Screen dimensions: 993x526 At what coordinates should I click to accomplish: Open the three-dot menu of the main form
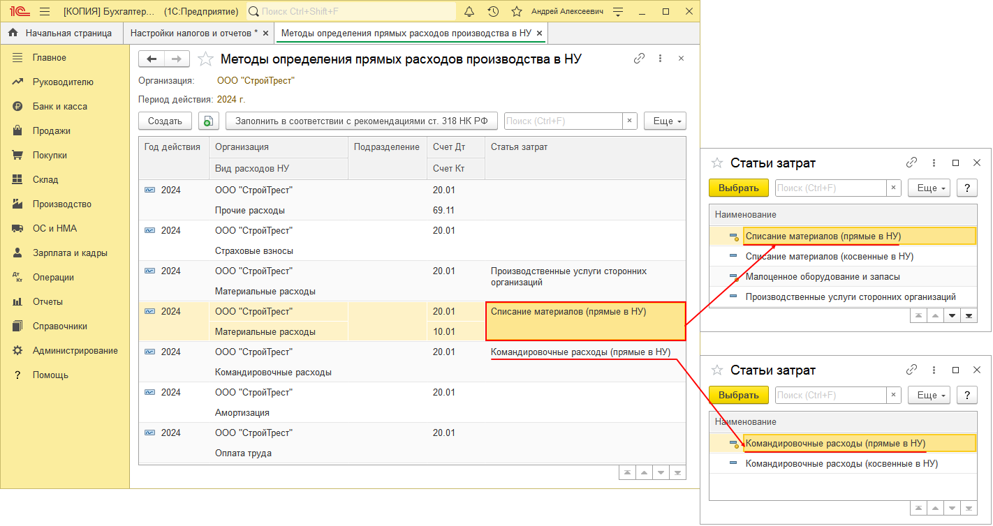(660, 59)
